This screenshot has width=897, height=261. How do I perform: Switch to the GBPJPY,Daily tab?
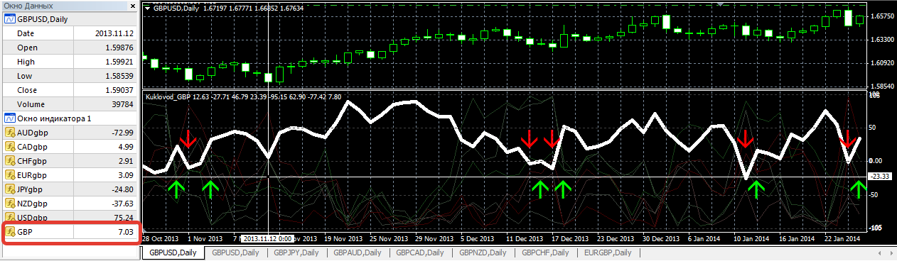pos(297,252)
